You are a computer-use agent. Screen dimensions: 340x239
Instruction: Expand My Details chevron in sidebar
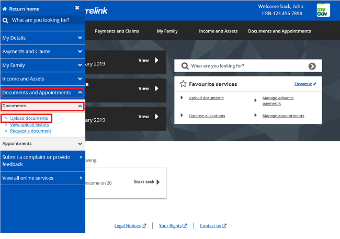80,38
